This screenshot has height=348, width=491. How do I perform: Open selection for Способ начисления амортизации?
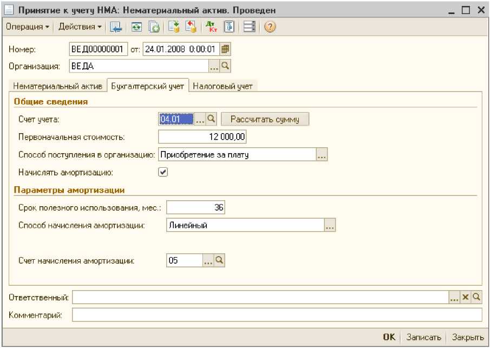(x=330, y=226)
